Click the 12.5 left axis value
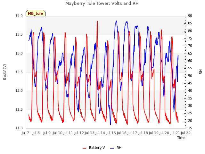 click(x=19, y=72)
